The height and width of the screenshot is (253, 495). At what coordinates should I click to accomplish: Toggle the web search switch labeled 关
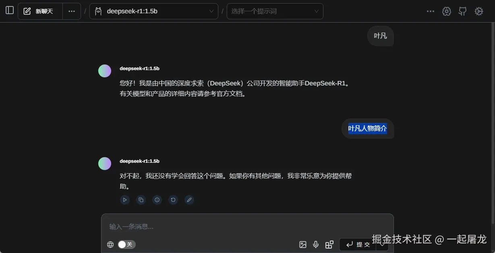point(126,245)
